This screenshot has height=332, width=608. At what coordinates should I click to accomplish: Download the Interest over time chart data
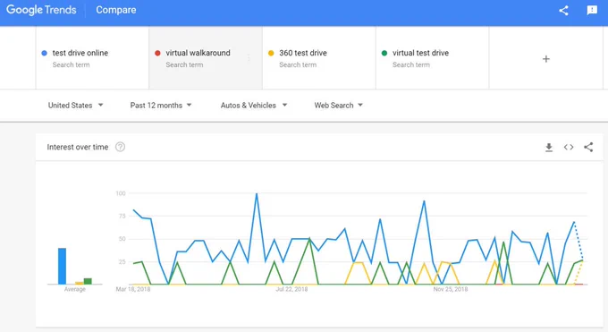pos(549,147)
